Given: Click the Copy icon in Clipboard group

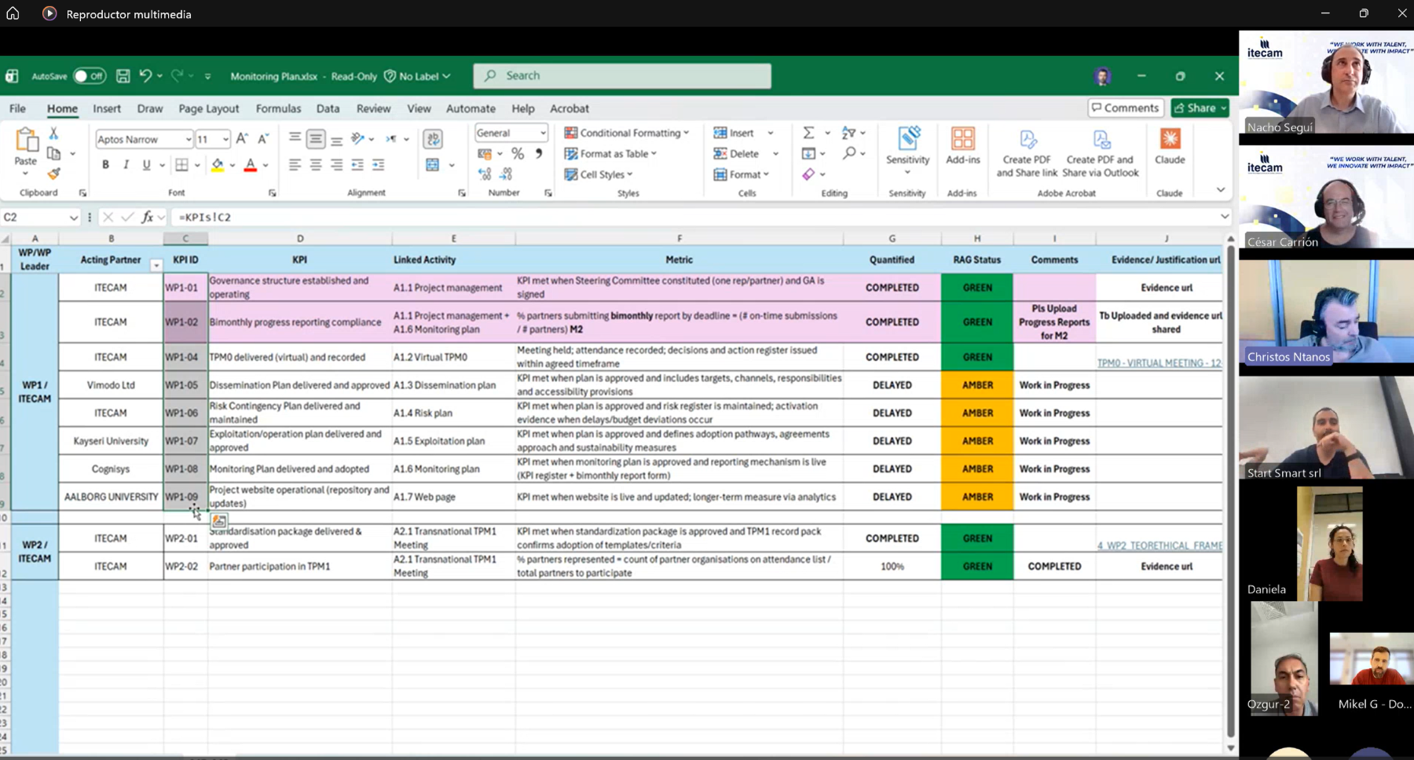Looking at the screenshot, I should tap(53, 154).
